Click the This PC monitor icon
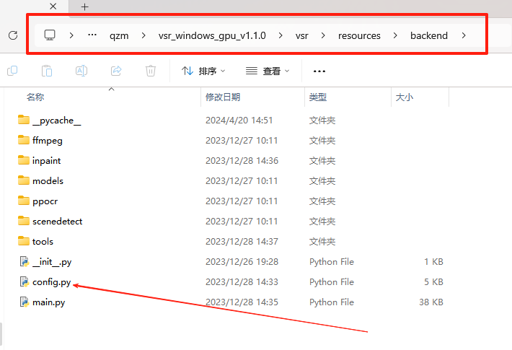The image size is (512, 350). [50, 35]
